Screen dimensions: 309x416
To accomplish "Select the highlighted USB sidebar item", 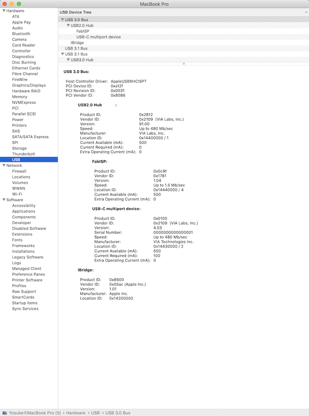I will click(29, 160).
